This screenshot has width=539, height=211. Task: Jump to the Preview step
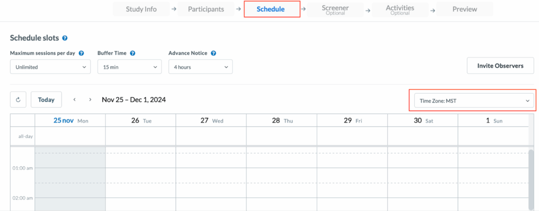(x=464, y=9)
